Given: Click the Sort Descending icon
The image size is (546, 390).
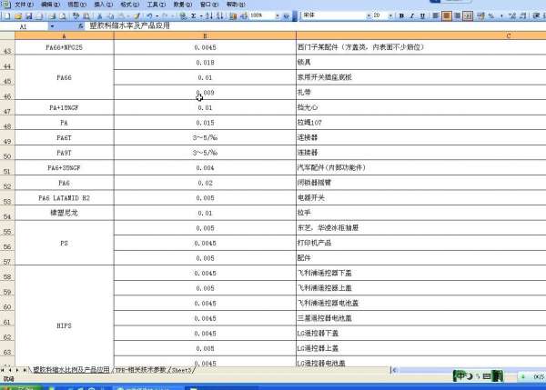Looking at the screenshot, I should coord(219,15).
